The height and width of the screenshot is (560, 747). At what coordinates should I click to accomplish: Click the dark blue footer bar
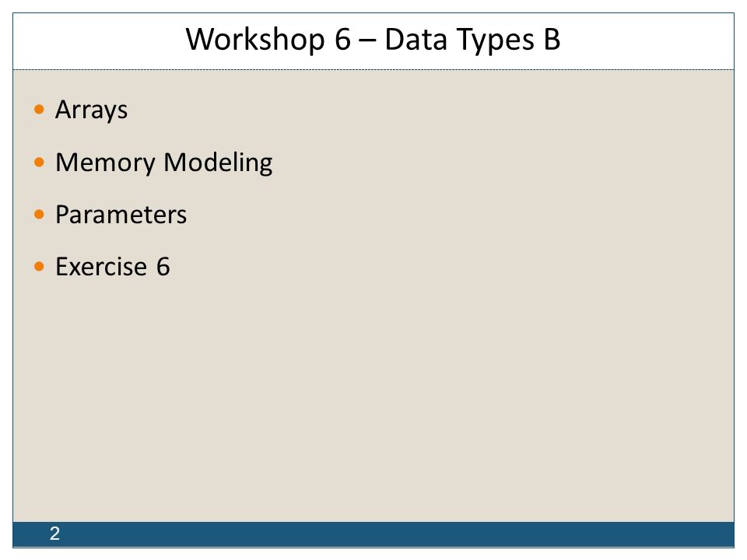(x=373, y=535)
